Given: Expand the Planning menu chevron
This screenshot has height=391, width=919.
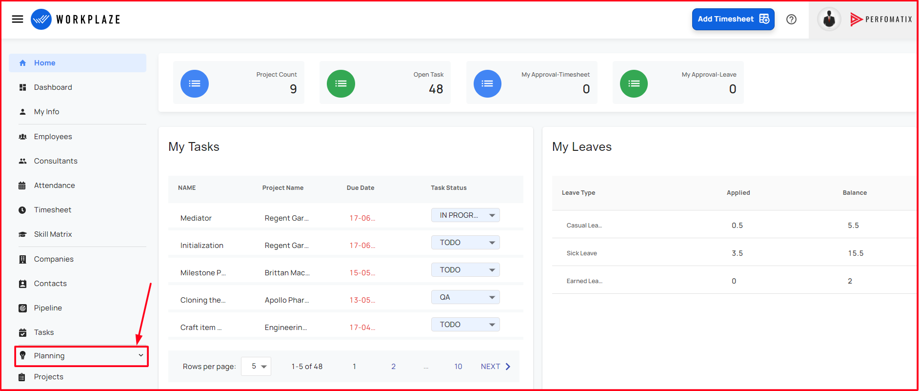Looking at the screenshot, I should tap(141, 355).
